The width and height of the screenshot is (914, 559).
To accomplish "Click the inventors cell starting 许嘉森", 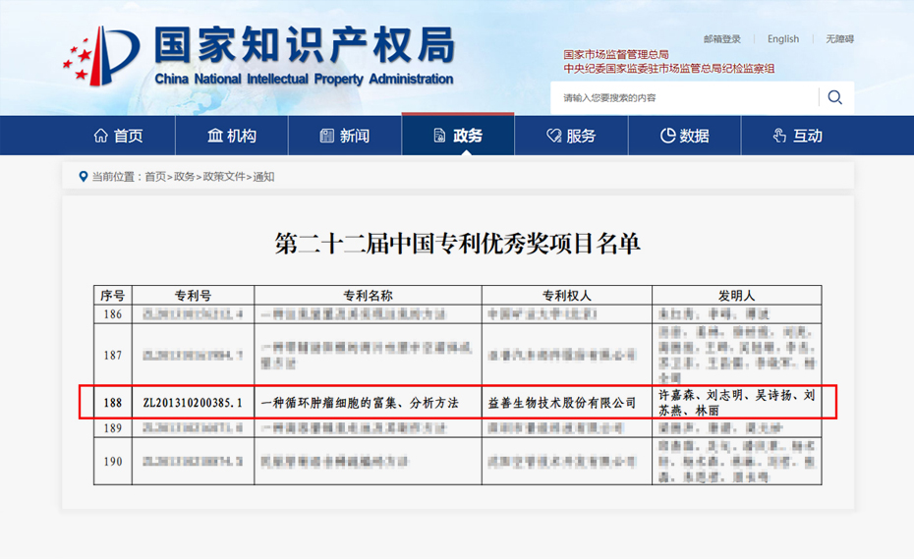I will point(737,402).
